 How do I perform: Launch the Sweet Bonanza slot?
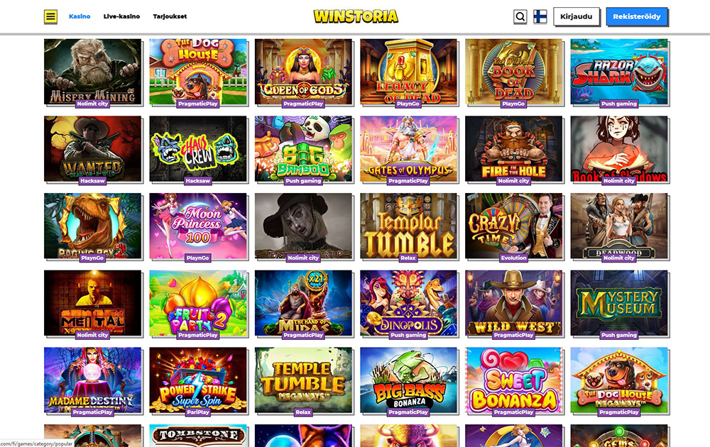pos(514,380)
